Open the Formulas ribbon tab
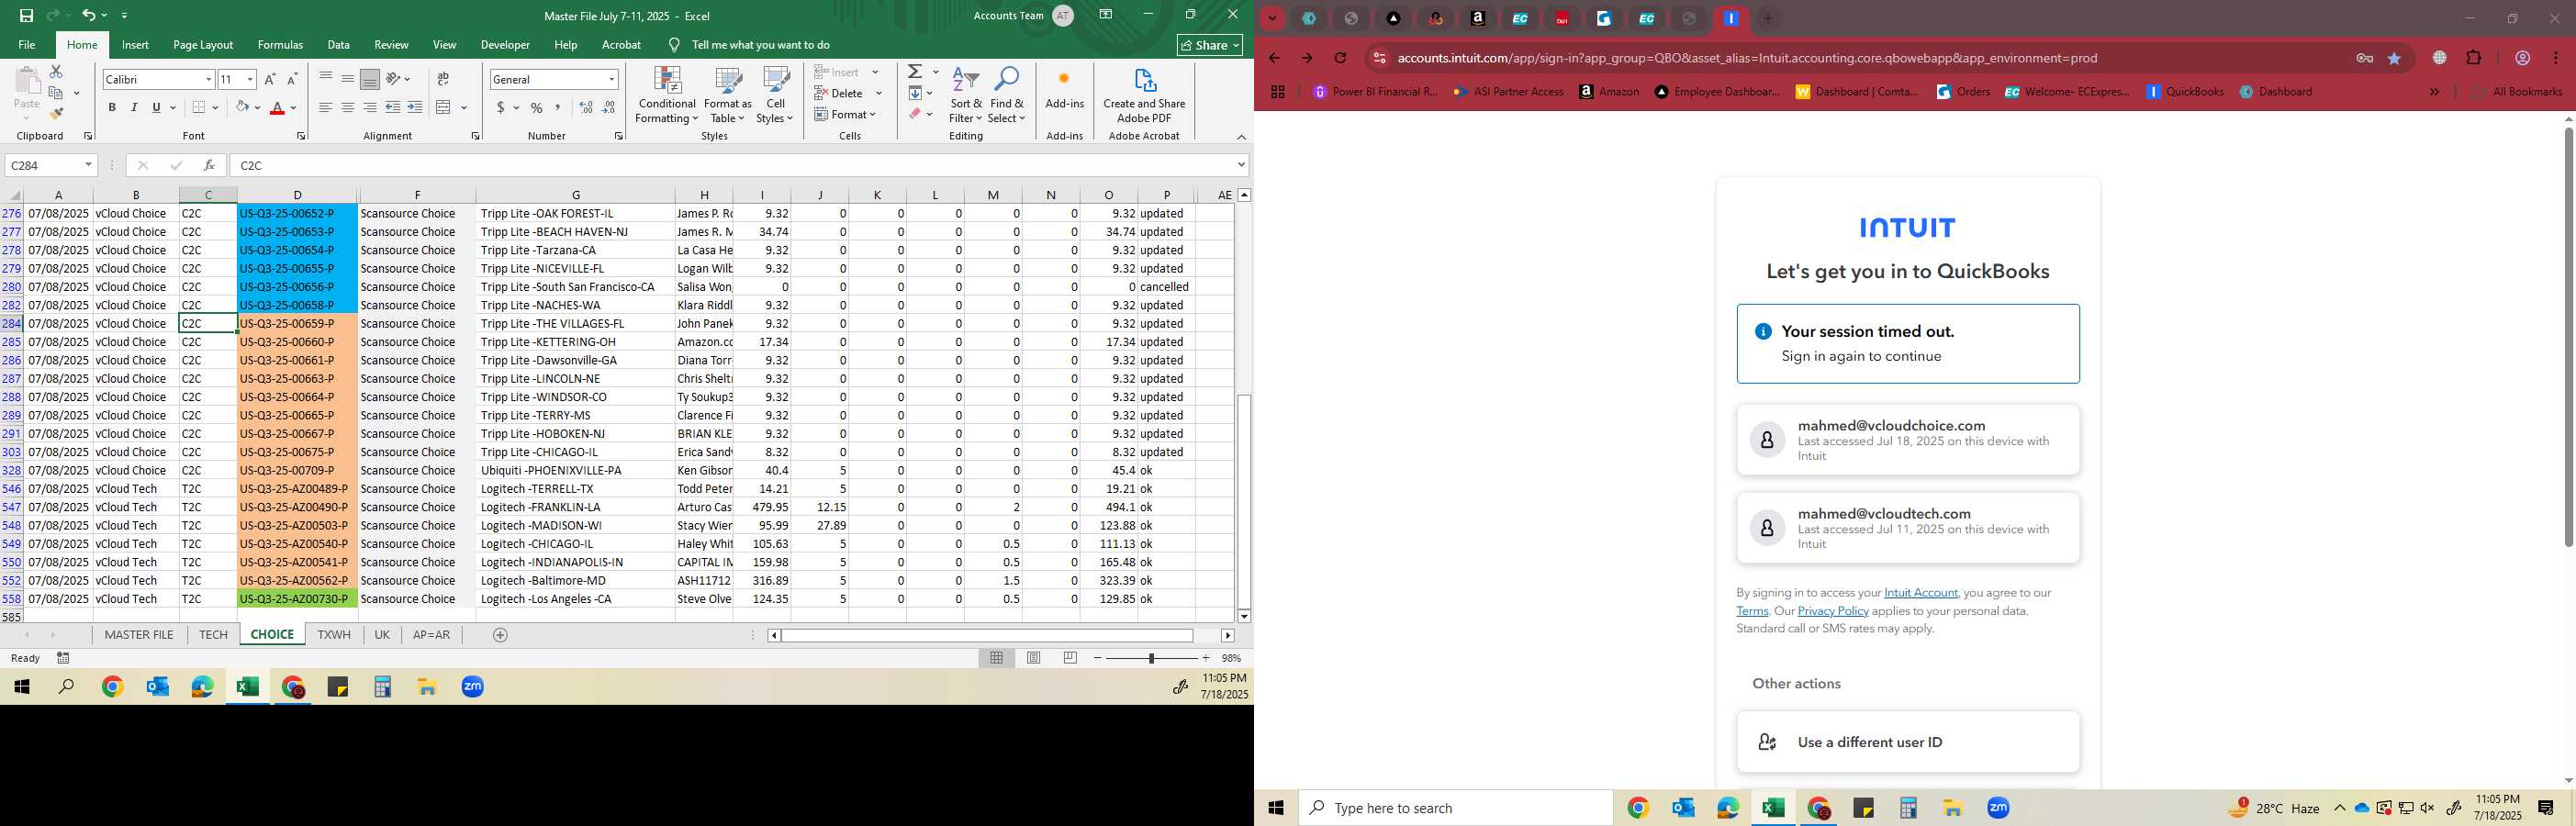 coord(280,45)
